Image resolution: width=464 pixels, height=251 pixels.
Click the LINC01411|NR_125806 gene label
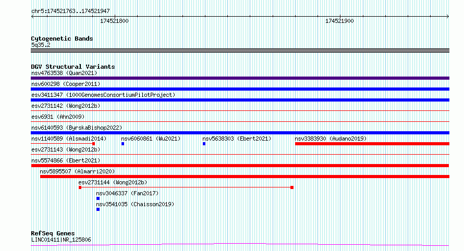tap(61, 240)
